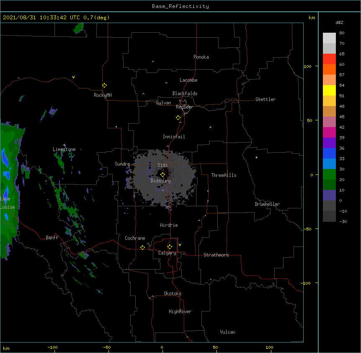Click the Lake Louise label
The width and height of the screenshot is (361, 353).
(x=8, y=203)
